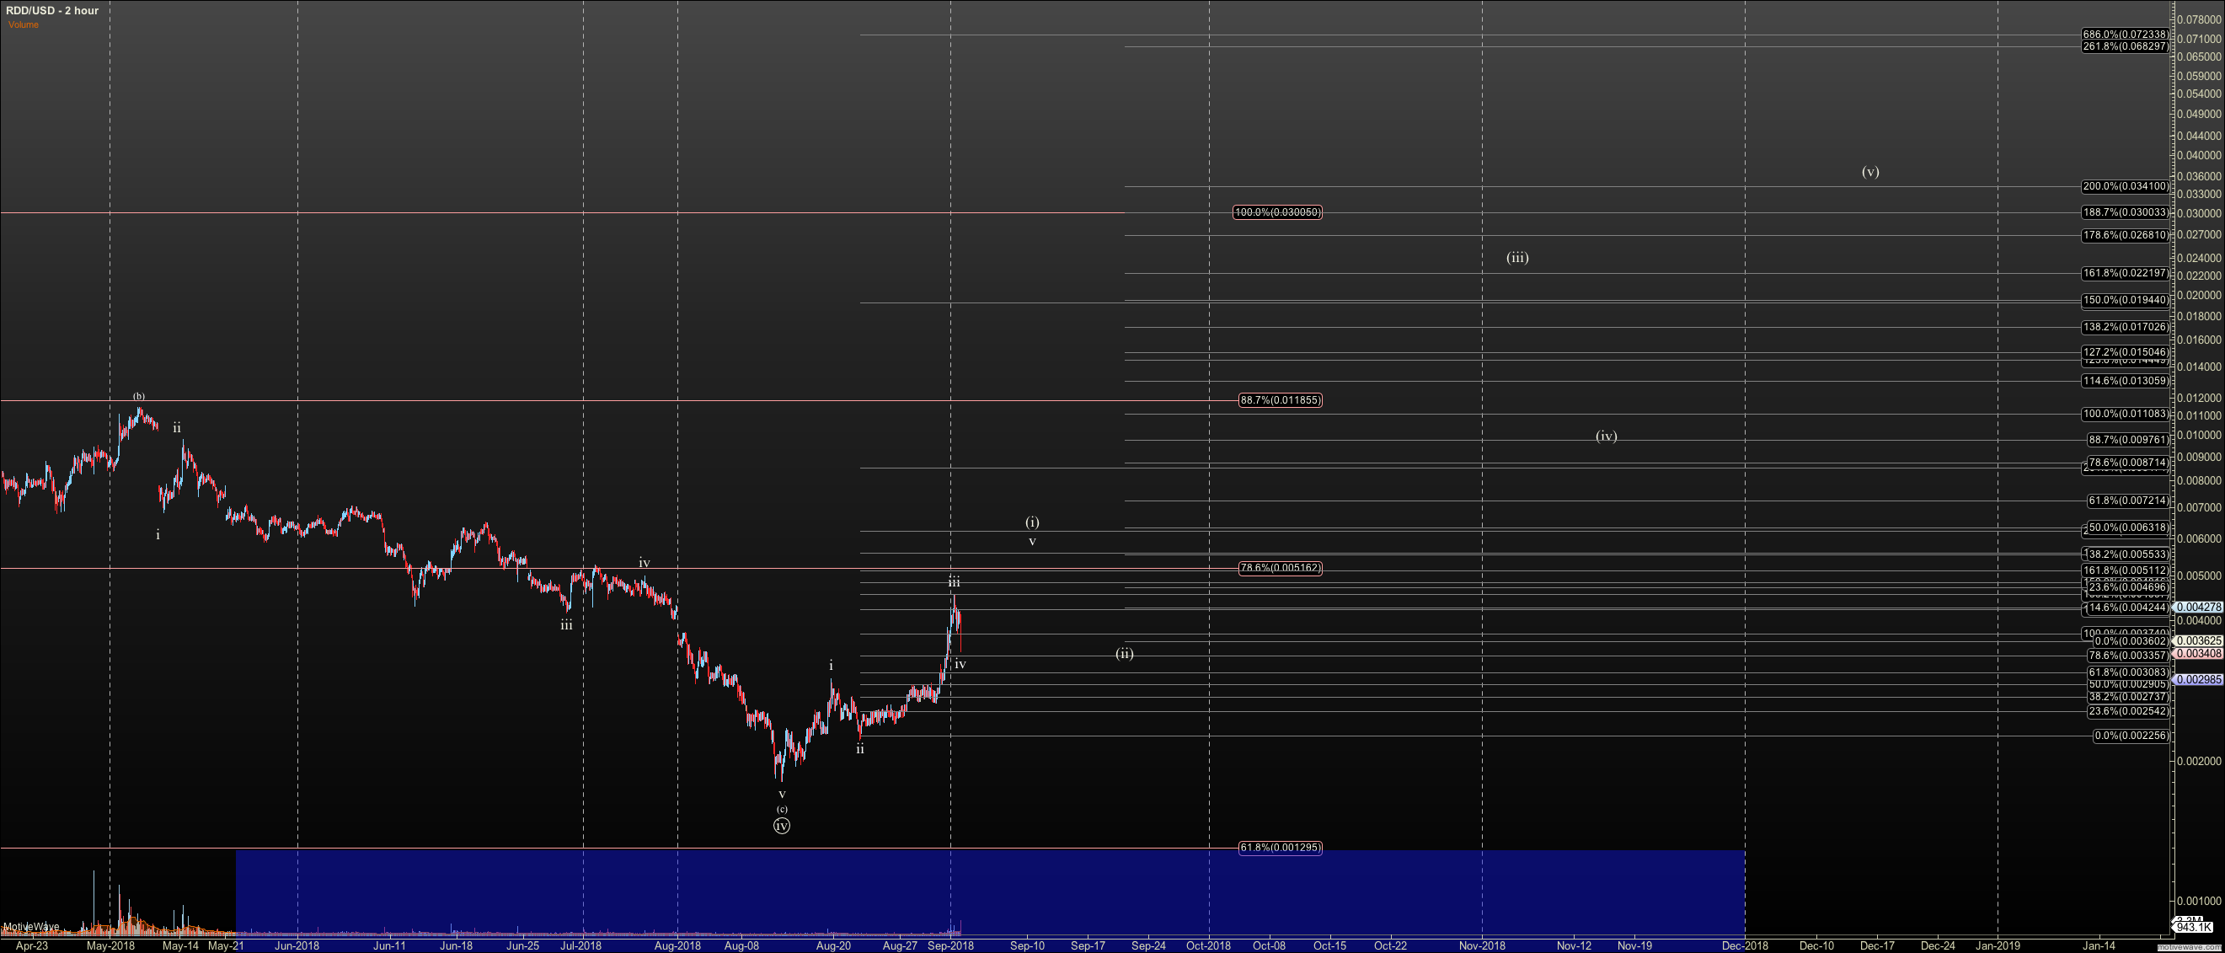Click the red 100.0%(0.030050) Fibonacci label
This screenshot has width=2225, height=953.
coord(1276,212)
